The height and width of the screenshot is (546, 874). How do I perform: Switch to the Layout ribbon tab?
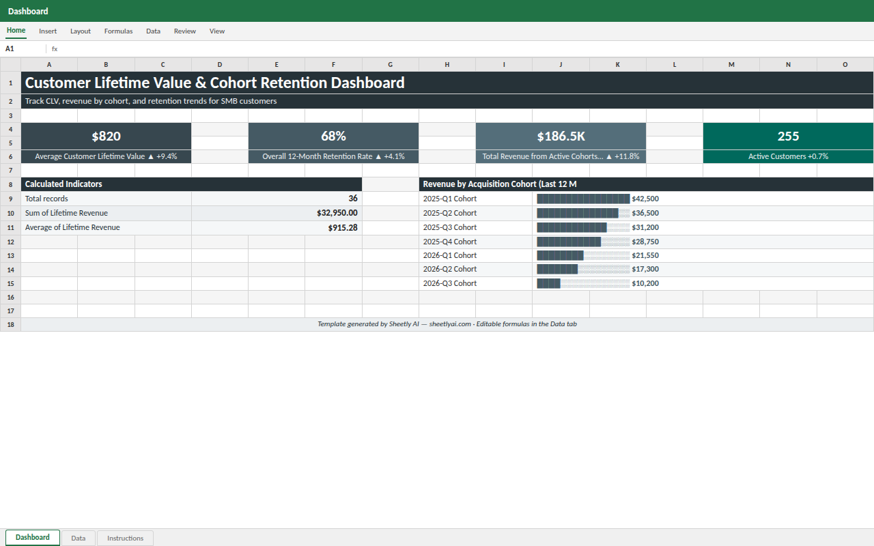pos(81,31)
